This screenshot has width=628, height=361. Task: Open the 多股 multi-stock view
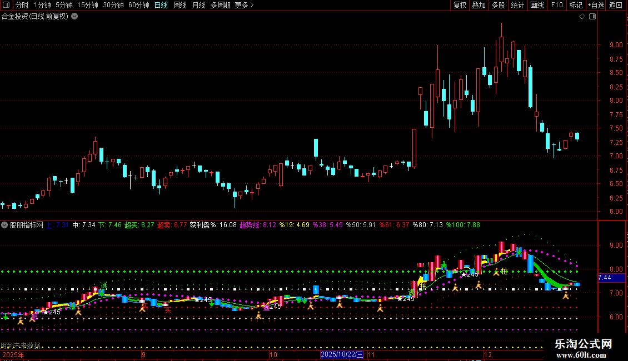tap(499, 5)
